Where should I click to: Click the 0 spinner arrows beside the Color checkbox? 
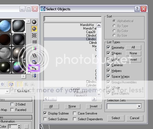(19, 127)
